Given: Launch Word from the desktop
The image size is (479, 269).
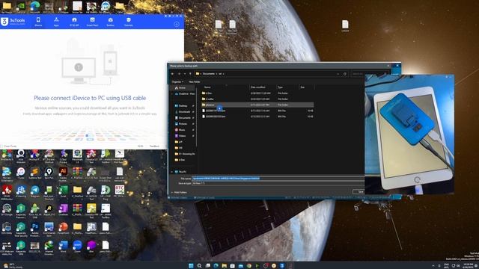Looking at the screenshot, I should point(63,247).
